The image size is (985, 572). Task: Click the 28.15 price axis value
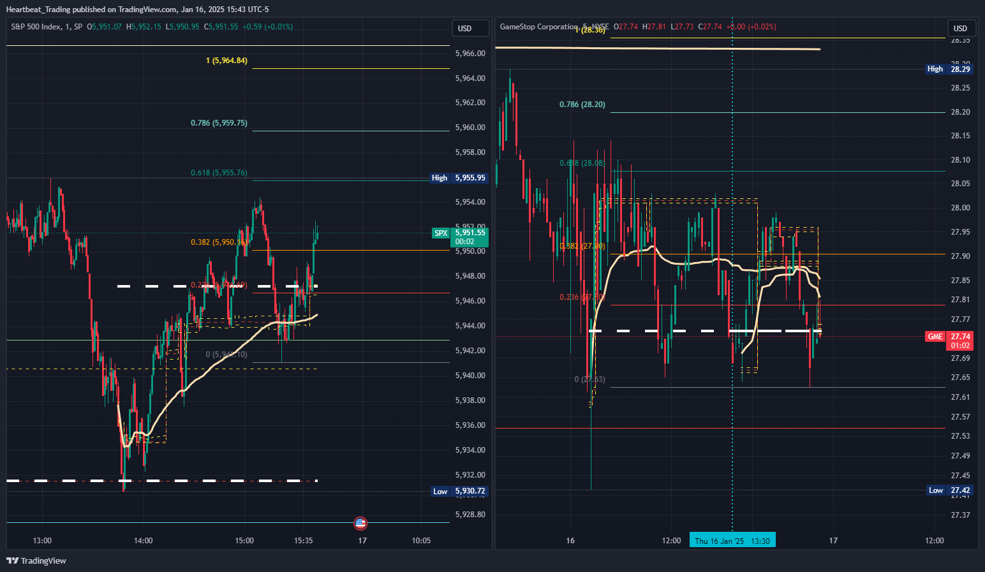tap(960, 136)
